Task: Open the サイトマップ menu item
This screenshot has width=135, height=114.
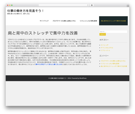Action: (44, 21)
